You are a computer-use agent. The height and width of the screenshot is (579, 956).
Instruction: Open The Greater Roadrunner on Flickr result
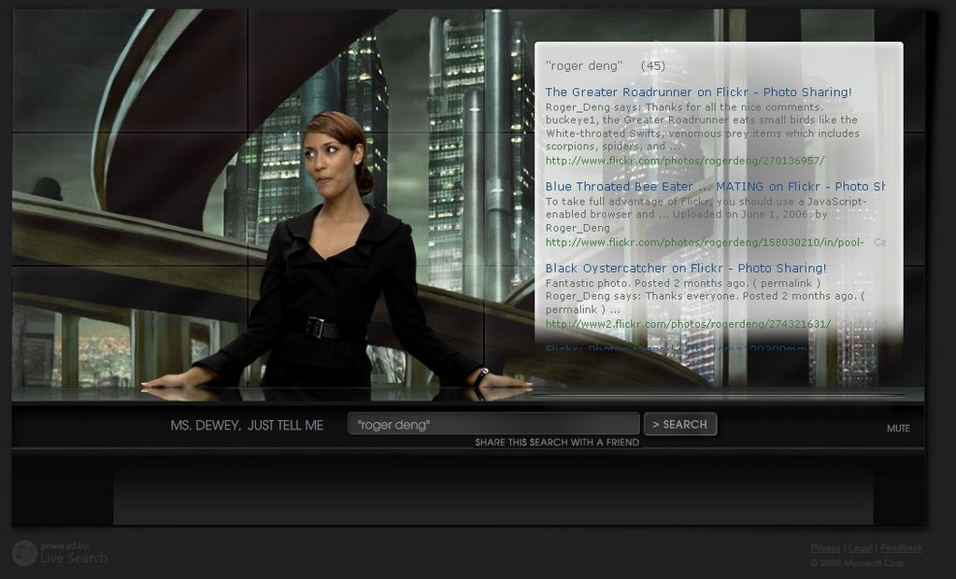click(698, 92)
